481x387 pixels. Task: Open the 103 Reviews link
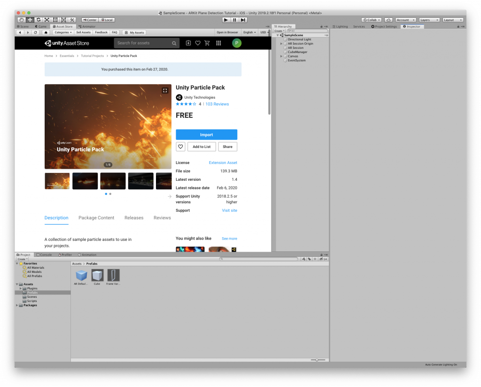217,104
